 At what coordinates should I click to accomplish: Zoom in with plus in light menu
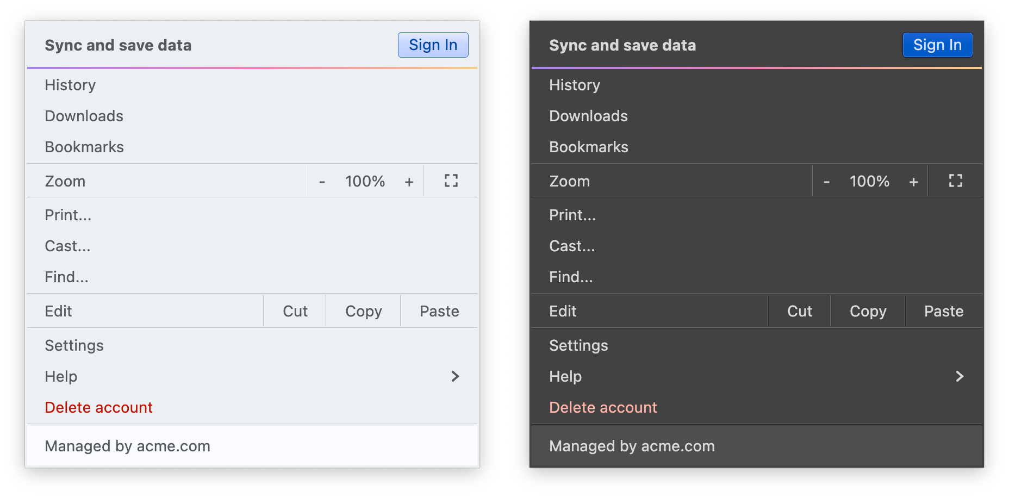point(409,182)
